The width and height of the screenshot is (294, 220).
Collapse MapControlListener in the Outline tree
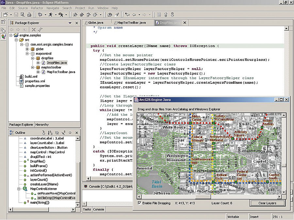coord(19,189)
